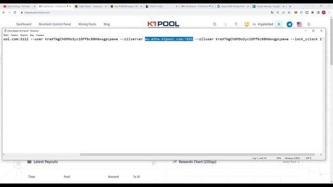Refresh the Latest Payouts panel
Screen dimensions: 333x187
(153, 163)
